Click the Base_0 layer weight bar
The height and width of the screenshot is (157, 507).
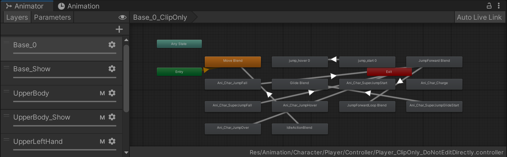tap(65, 53)
